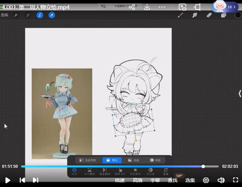Download the video using the download icon
242x187 pixels.
pos(147,7)
